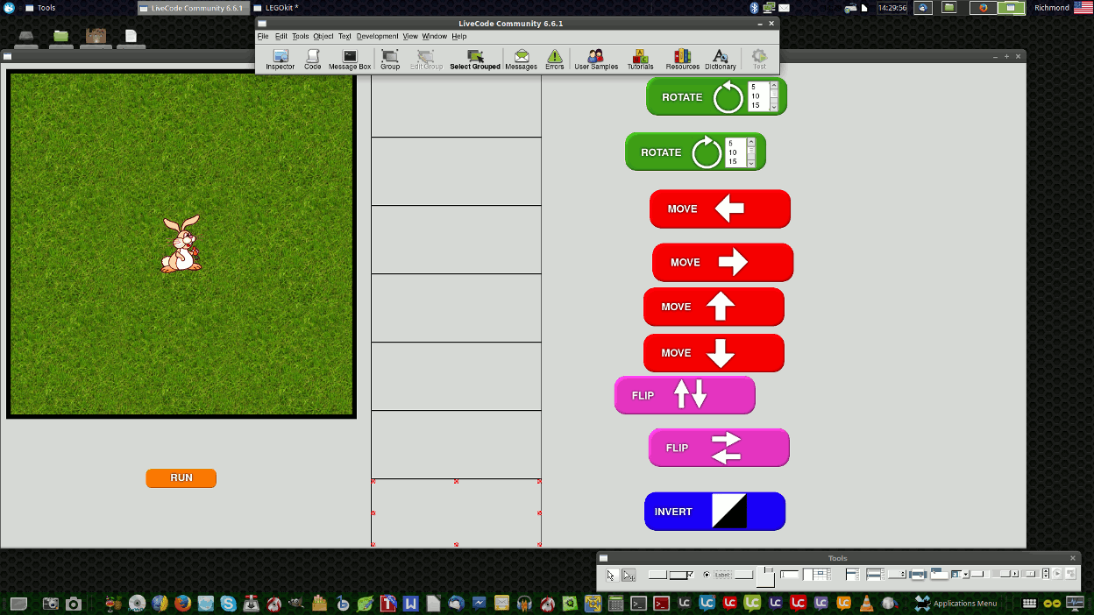Screen dimensions: 1094x615
Task: Select the slider tool in Tools palette
Action: [1030, 574]
